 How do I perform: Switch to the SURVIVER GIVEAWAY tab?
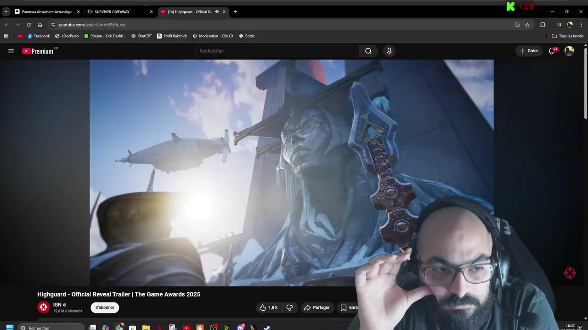click(x=119, y=12)
